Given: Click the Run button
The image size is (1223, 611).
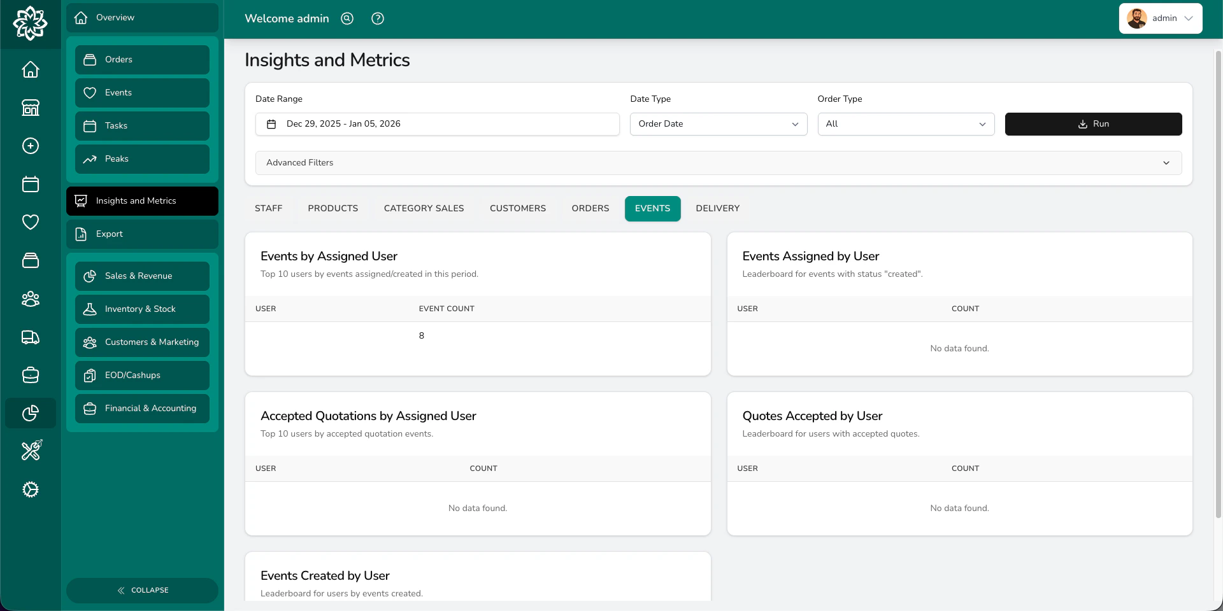Looking at the screenshot, I should [1093, 124].
